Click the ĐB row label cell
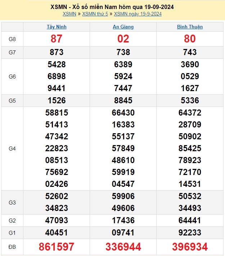Viewport: 225px width, 256px height. pyautogui.click(x=12, y=247)
